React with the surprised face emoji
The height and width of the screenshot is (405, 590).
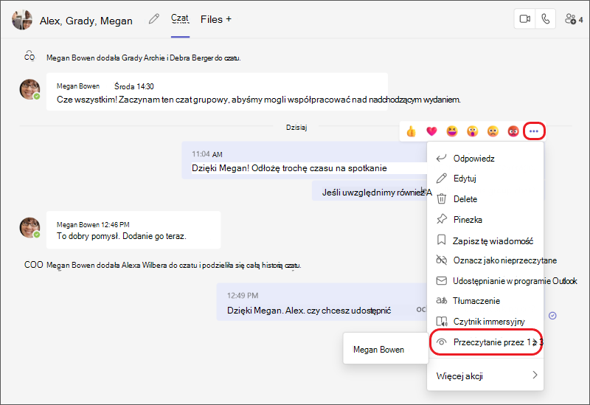pyautogui.click(x=472, y=131)
